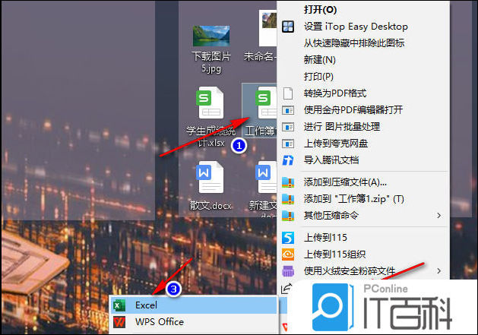Open the 散文.docx document icon
Viewport: 478px width, 335px height.
[x=211, y=177]
